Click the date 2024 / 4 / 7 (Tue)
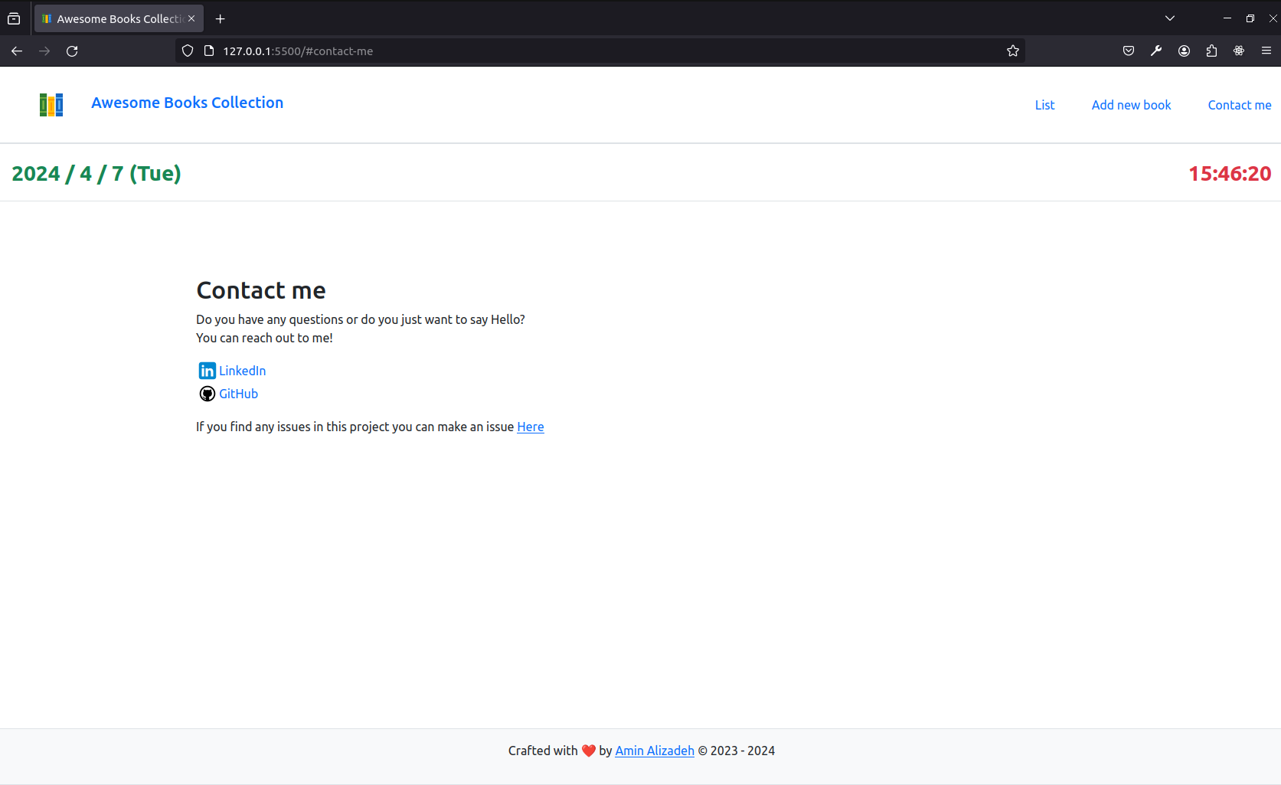Image resolution: width=1281 pixels, height=785 pixels. [96, 173]
